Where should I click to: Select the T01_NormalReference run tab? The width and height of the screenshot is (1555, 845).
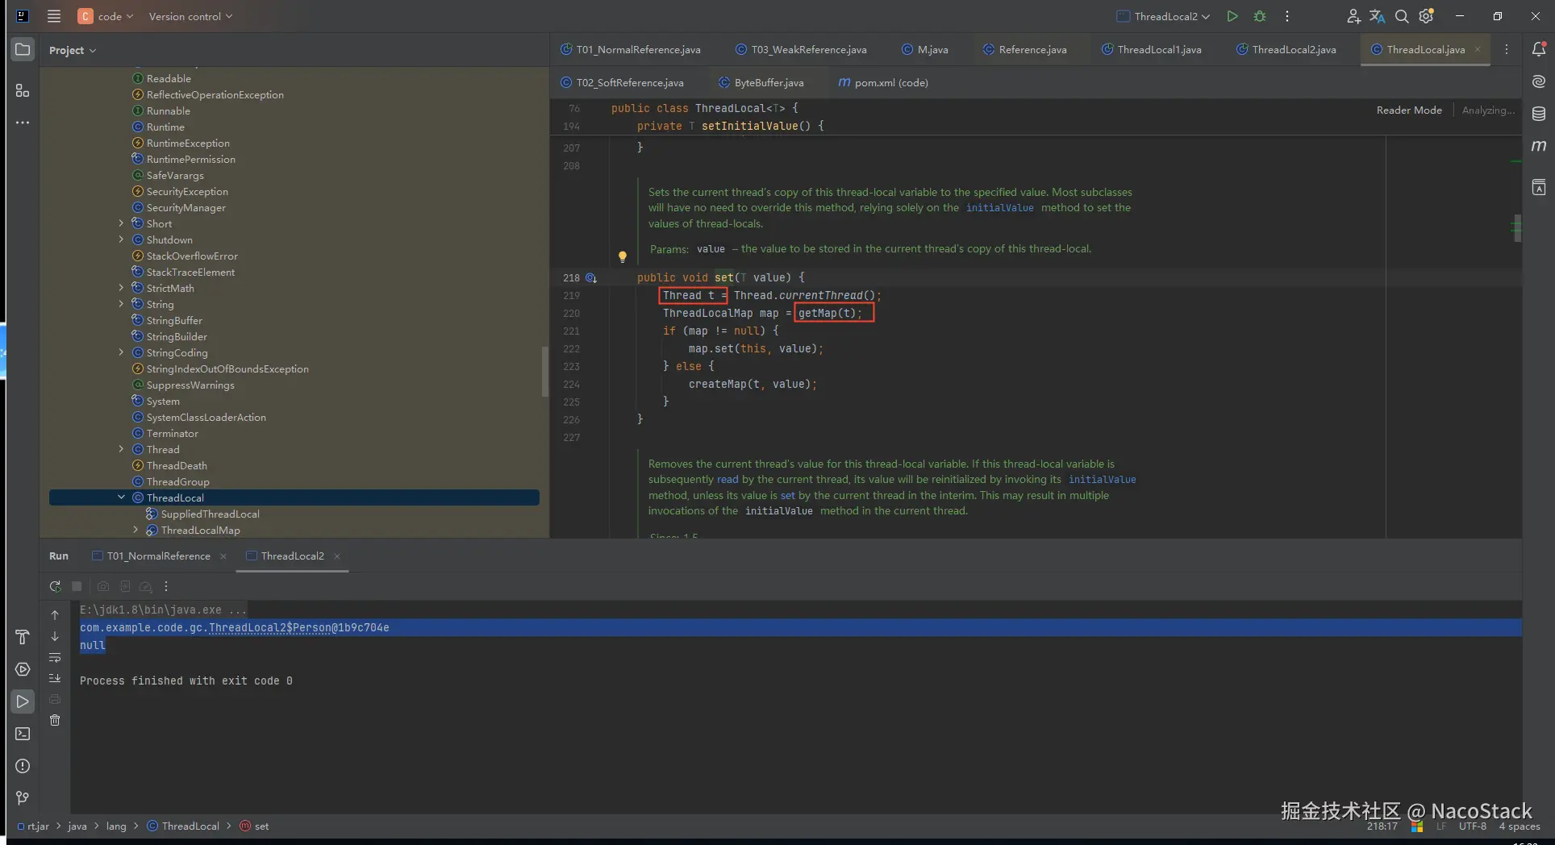(x=158, y=556)
